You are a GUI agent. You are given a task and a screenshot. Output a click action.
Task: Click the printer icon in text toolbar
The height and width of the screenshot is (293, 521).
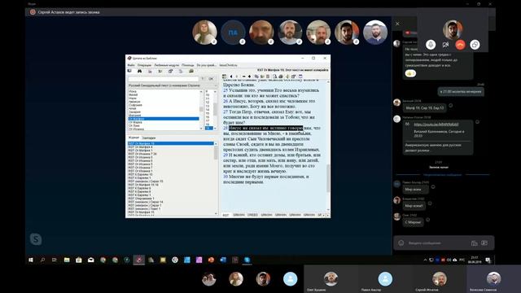[280, 77]
